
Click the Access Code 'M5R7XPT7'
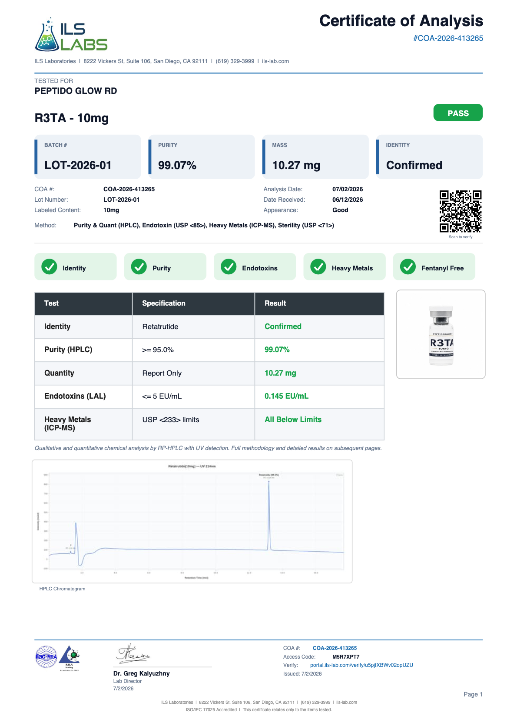pos(346,657)
